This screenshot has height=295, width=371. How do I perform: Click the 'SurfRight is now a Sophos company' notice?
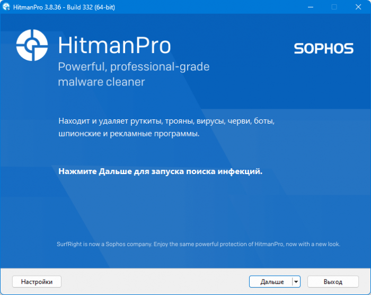pyautogui.click(x=198, y=244)
